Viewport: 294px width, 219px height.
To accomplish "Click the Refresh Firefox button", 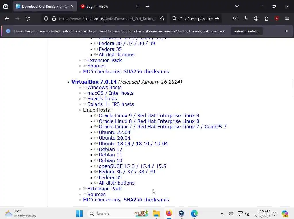I will point(247,31).
